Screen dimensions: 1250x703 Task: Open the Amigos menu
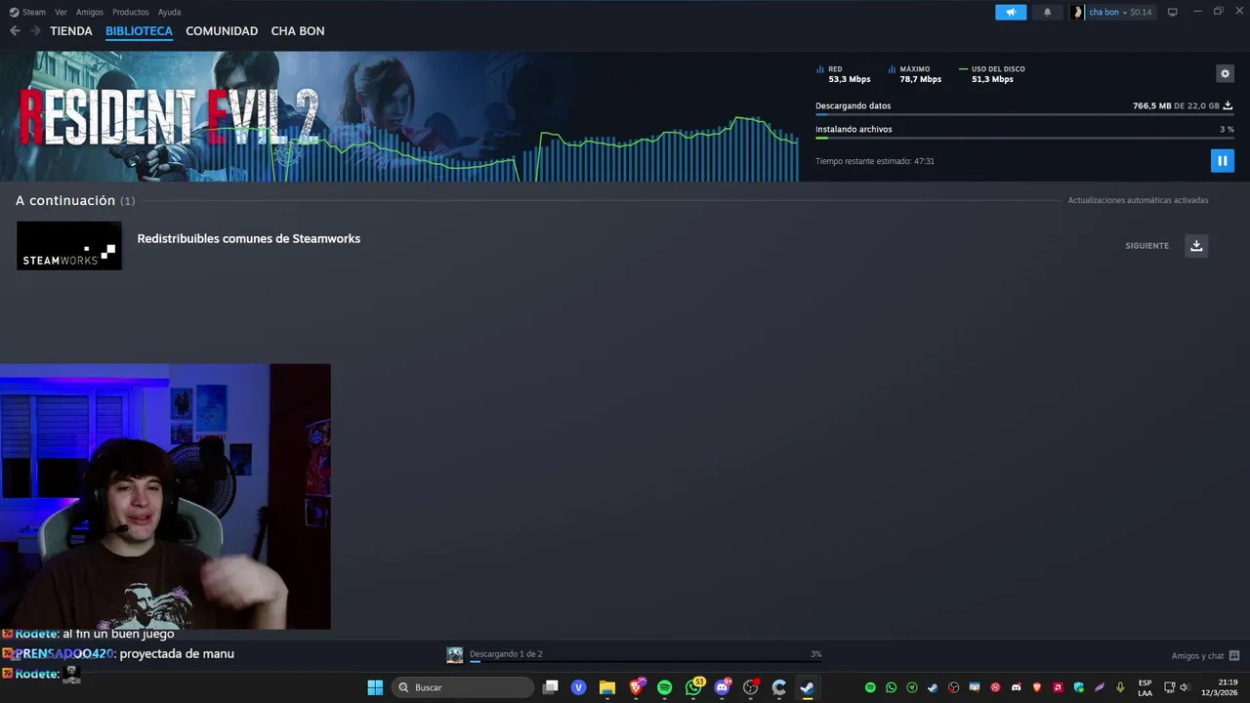pos(90,12)
